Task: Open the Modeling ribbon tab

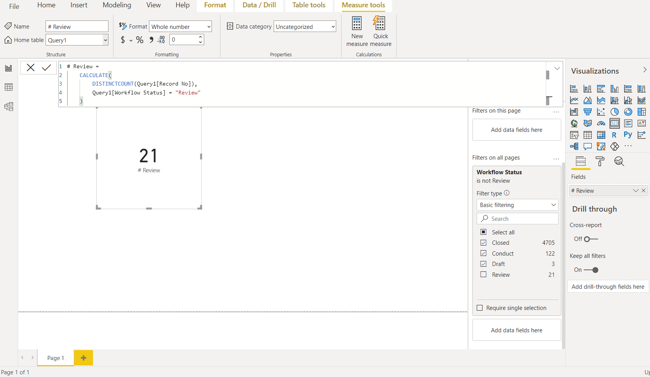Action: click(117, 5)
